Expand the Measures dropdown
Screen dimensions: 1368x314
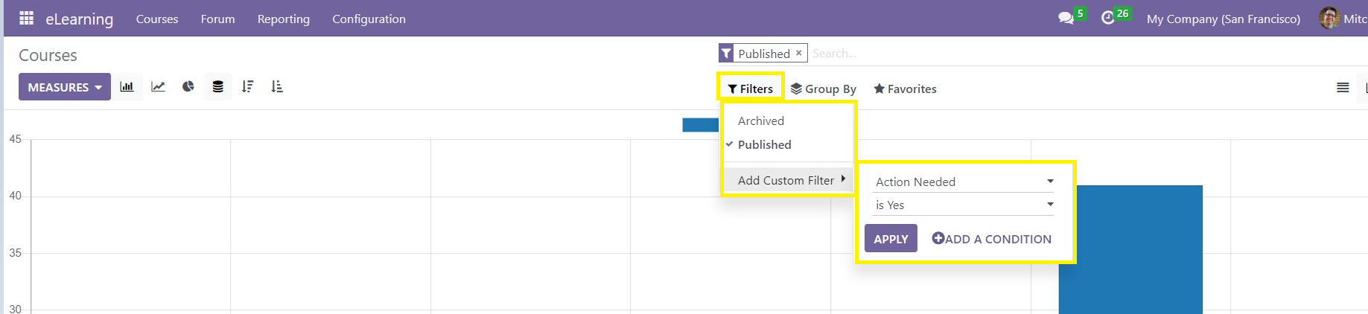[x=65, y=87]
